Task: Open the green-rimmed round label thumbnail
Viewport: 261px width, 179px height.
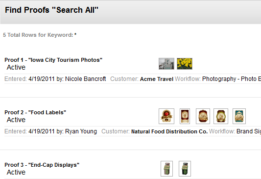Action: click(x=221, y=116)
